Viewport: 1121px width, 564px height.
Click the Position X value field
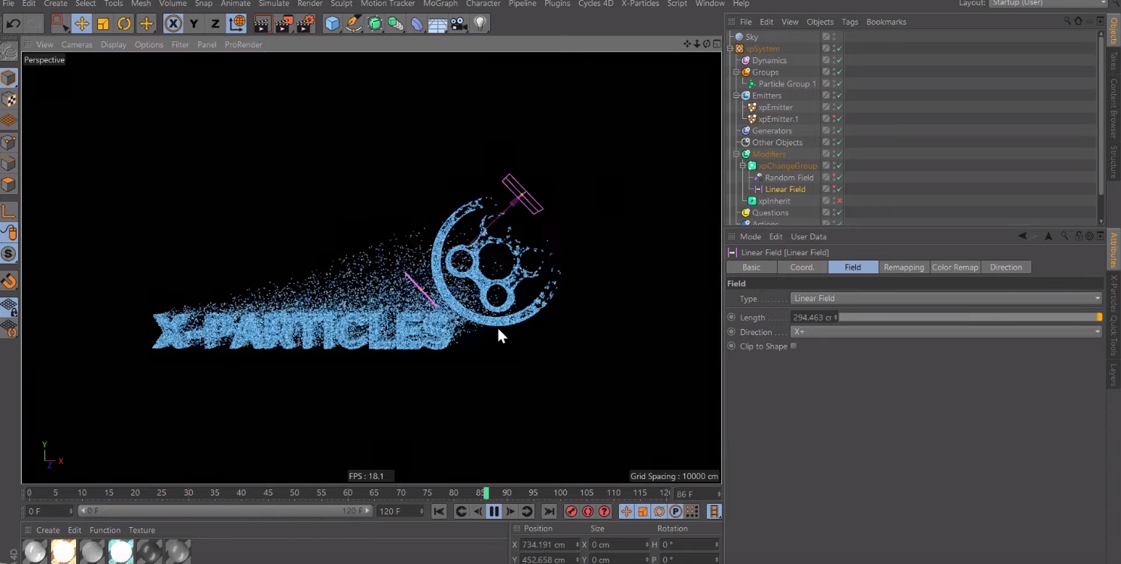(550, 544)
